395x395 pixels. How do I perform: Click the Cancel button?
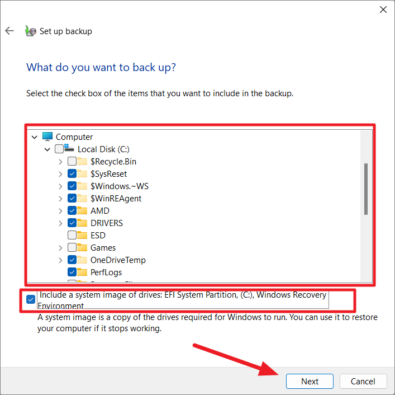pyautogui.click(x=363, y=381)
